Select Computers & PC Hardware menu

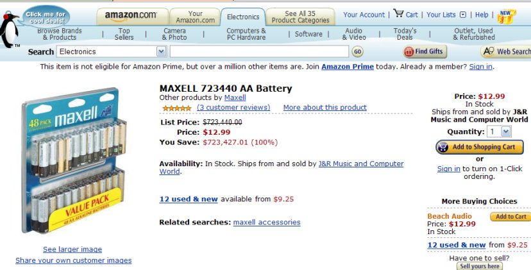coord(246,34)
